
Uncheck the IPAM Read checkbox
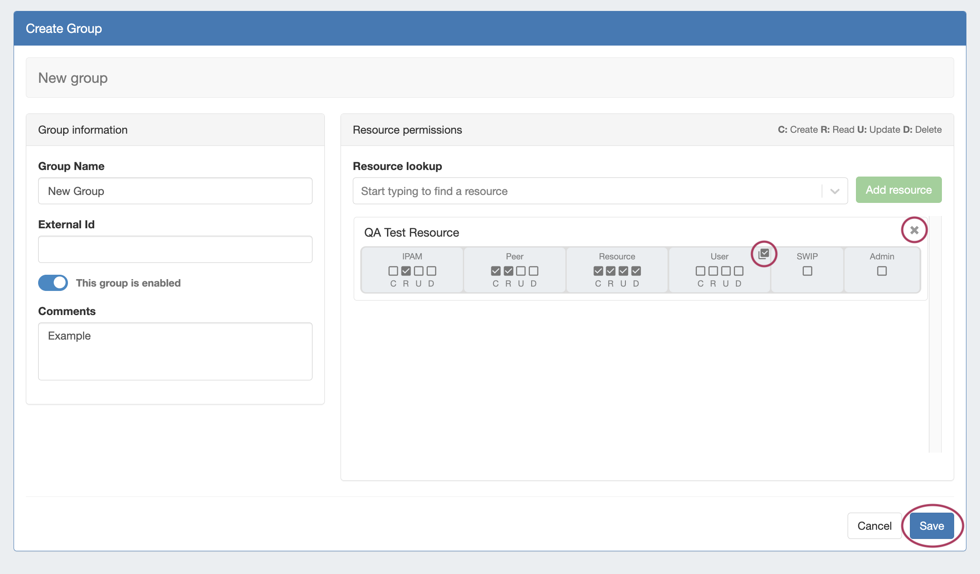(x=406, y=271)
